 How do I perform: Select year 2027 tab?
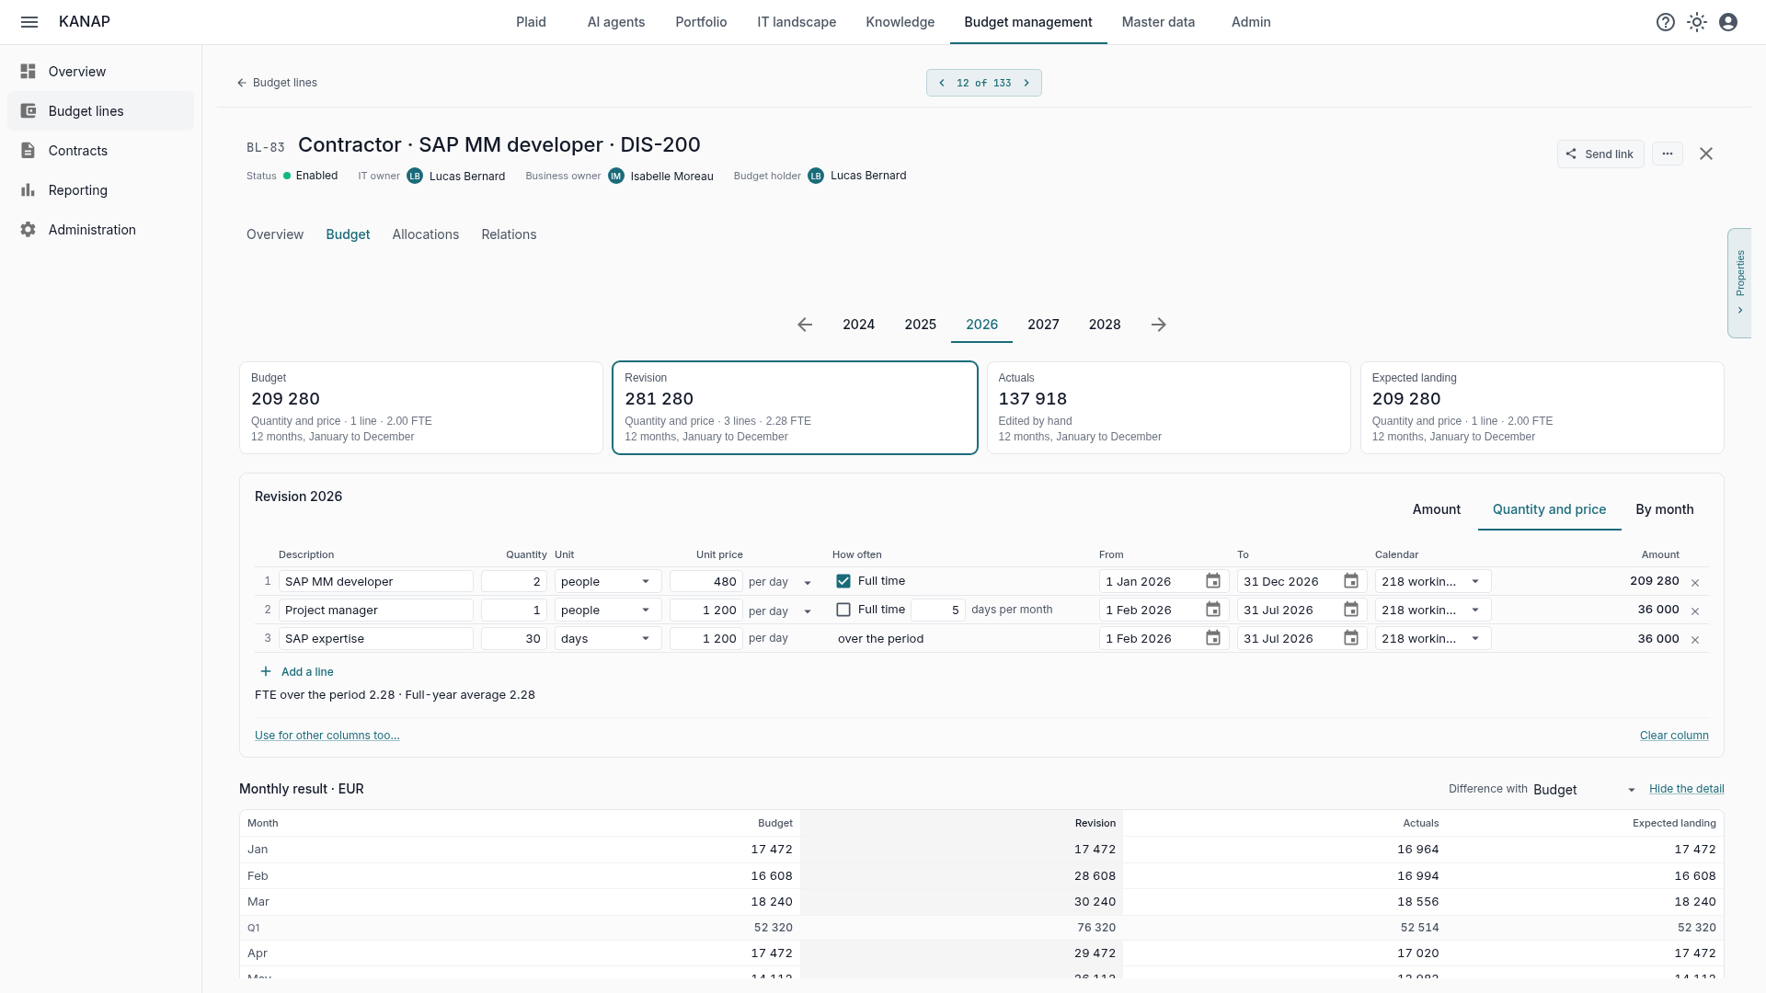click(1043, 325)
